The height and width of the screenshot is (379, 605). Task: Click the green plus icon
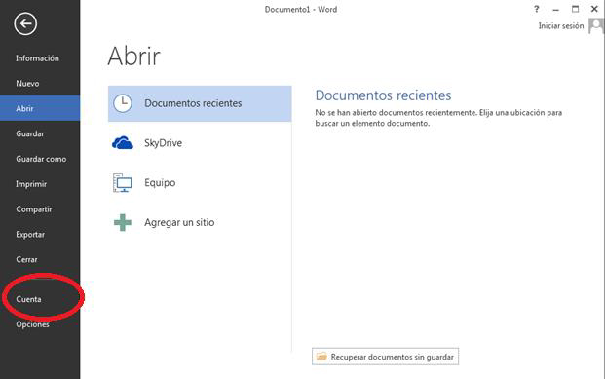(x=123, y=223)
